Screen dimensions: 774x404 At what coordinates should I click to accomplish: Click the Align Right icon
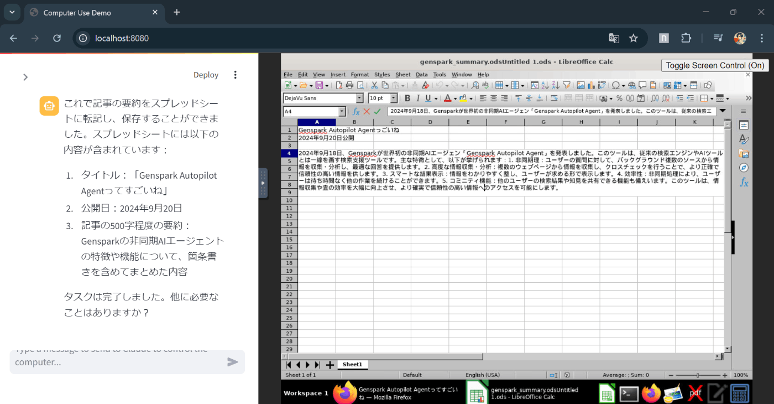pyautogui.click(x=504, y=98)
